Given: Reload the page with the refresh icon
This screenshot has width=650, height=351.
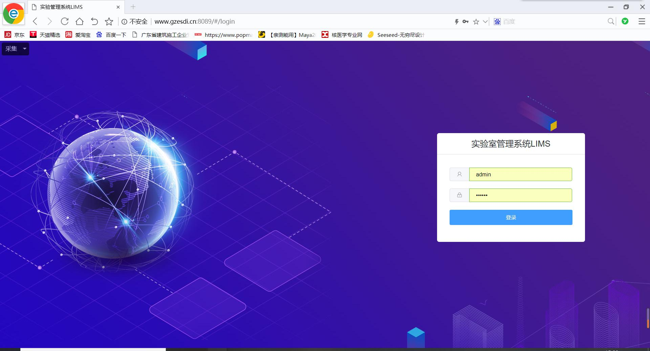Looking at the screenshot, I should tap(65, 22).
